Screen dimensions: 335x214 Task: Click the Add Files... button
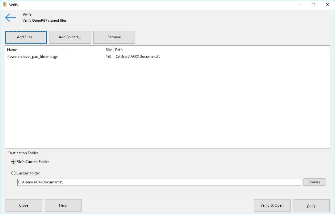(26, 37)
